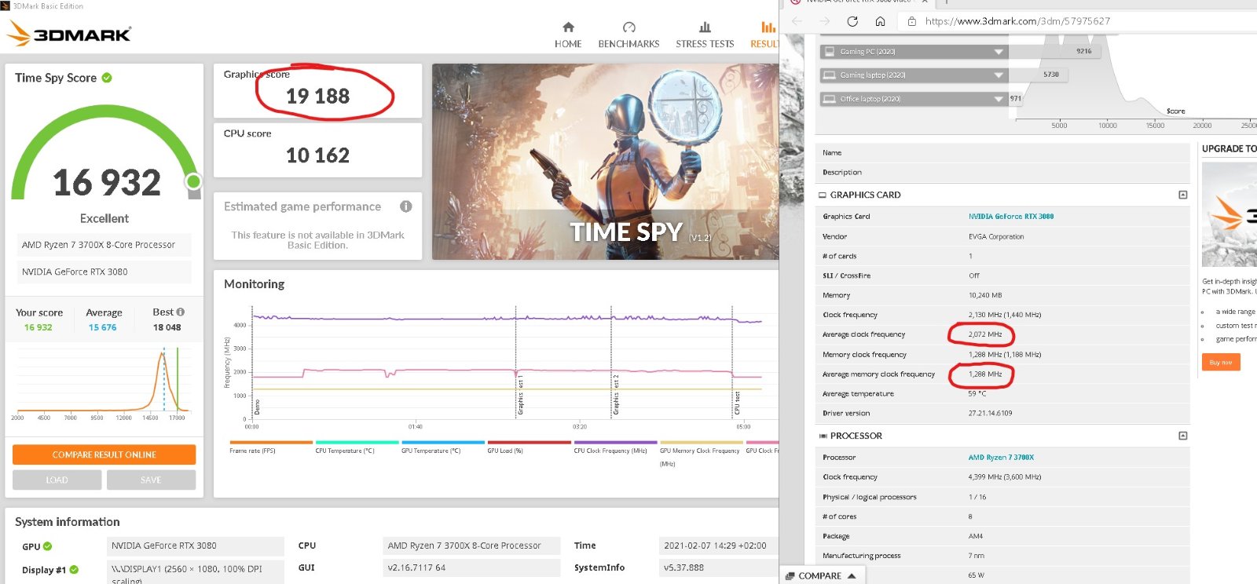Viewport: 1257px width, 584px height.
Task: Collapse the PROCESSOR section
Action: [1183, 436]
